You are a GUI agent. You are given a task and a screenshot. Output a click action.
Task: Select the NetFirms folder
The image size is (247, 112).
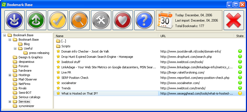(x=24, y=84)
